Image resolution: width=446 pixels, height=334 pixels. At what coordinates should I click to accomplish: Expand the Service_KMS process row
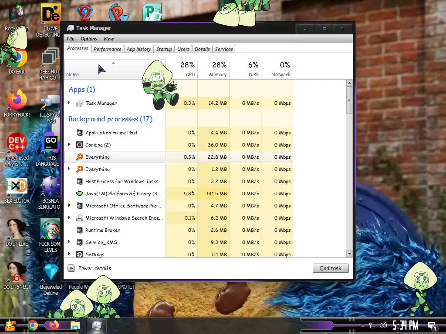[x=69, y=242]
